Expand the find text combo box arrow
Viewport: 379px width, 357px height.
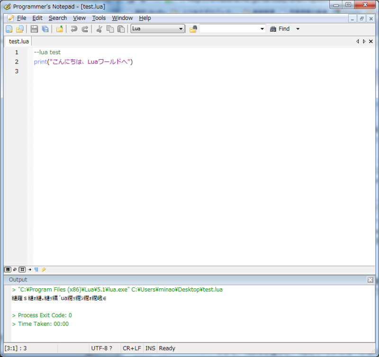[262, 29]
